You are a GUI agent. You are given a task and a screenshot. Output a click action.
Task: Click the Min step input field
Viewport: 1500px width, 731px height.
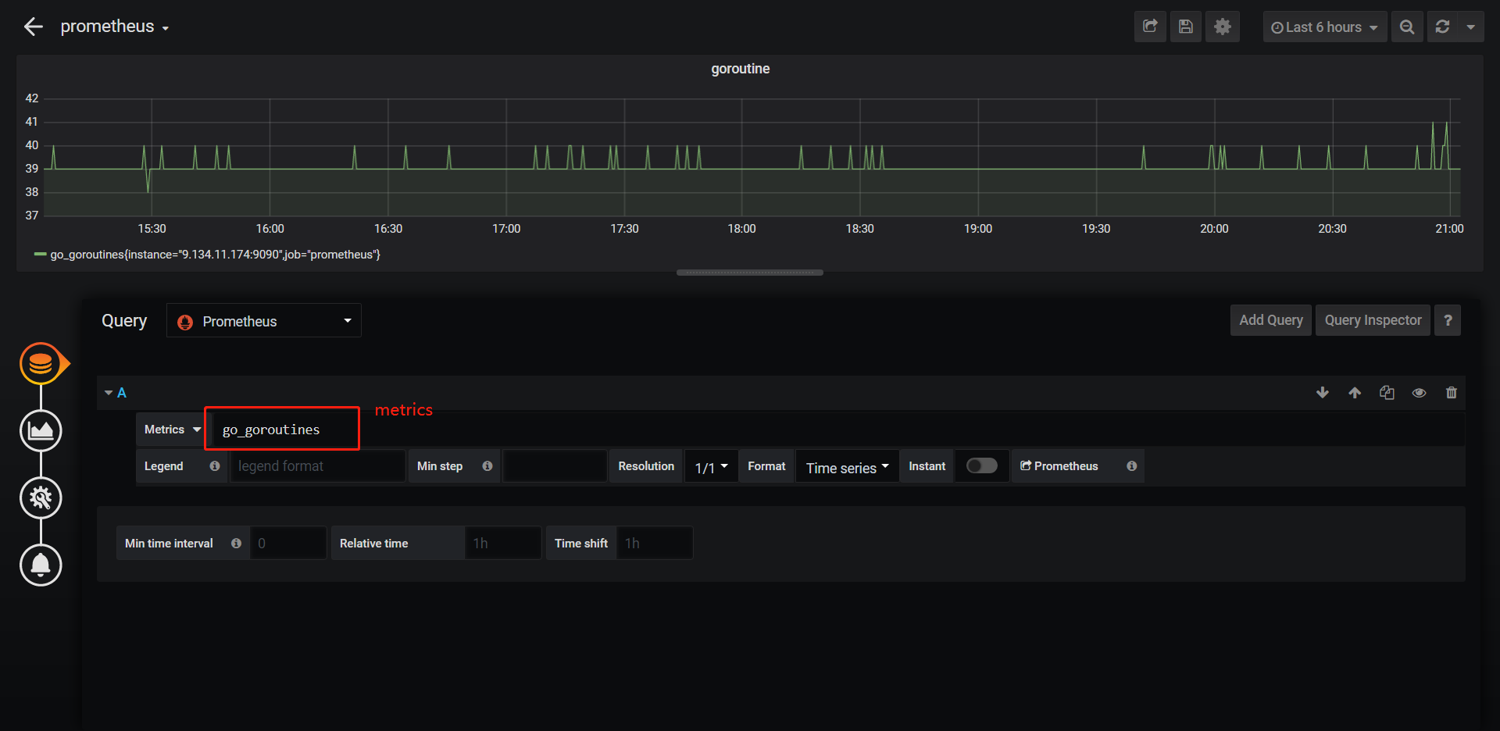coord(555,466)
